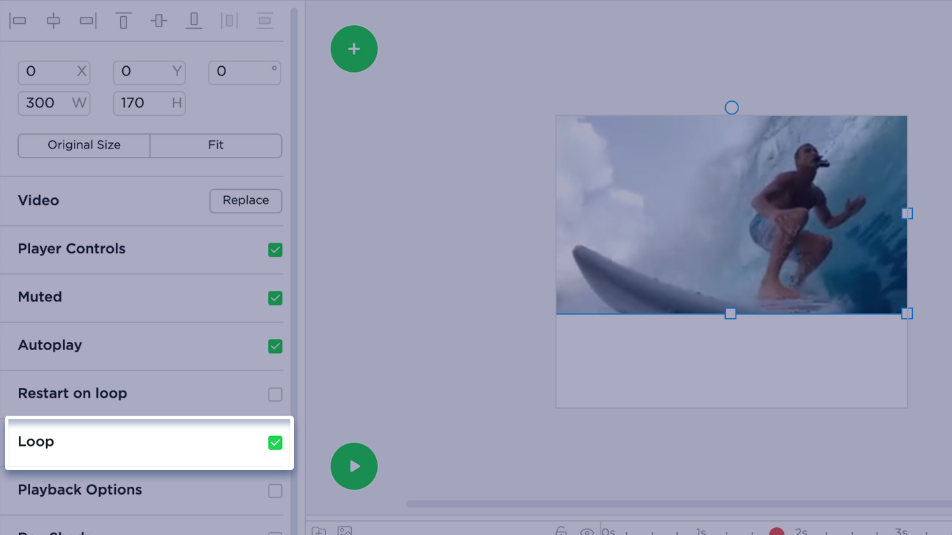
Task: Enable the Restart on loop checkbox
Action: tap(275, 394)
